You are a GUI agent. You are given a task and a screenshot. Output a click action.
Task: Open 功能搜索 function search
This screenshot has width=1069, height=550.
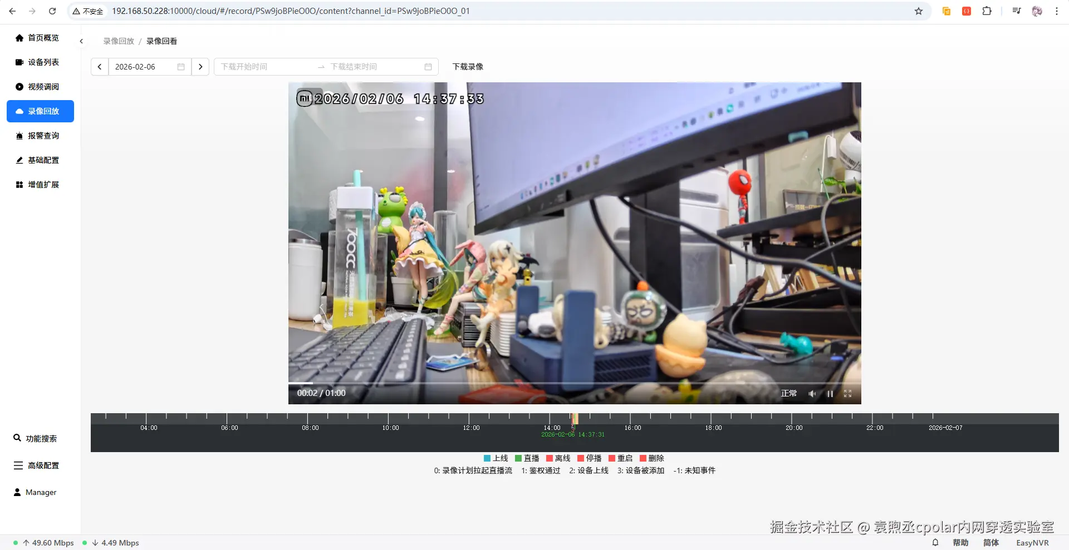36,438
